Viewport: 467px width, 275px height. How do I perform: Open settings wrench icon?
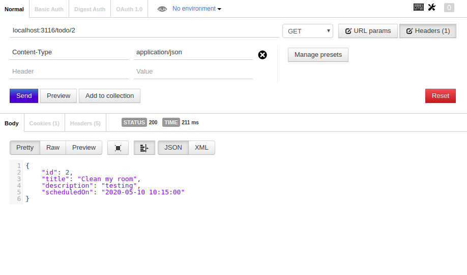tap(432, 7)
